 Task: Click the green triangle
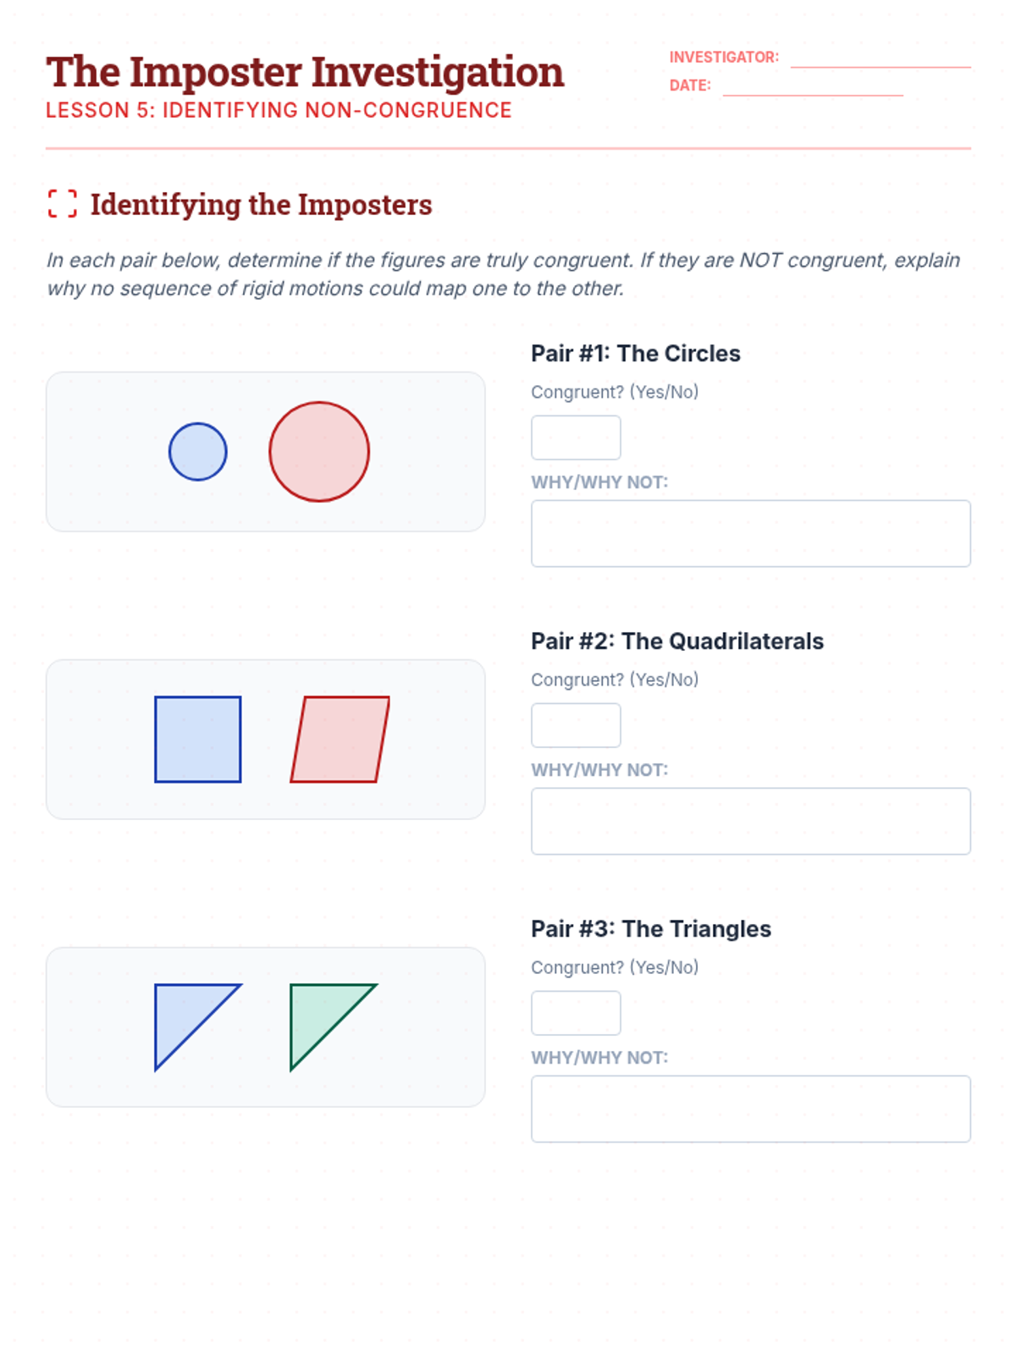coord(317,1013)
